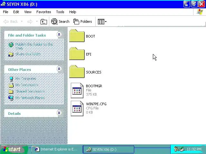Screen dimensions: 206x154
Task: Open the Views toolbar dropdown
Action: point(102,21)
